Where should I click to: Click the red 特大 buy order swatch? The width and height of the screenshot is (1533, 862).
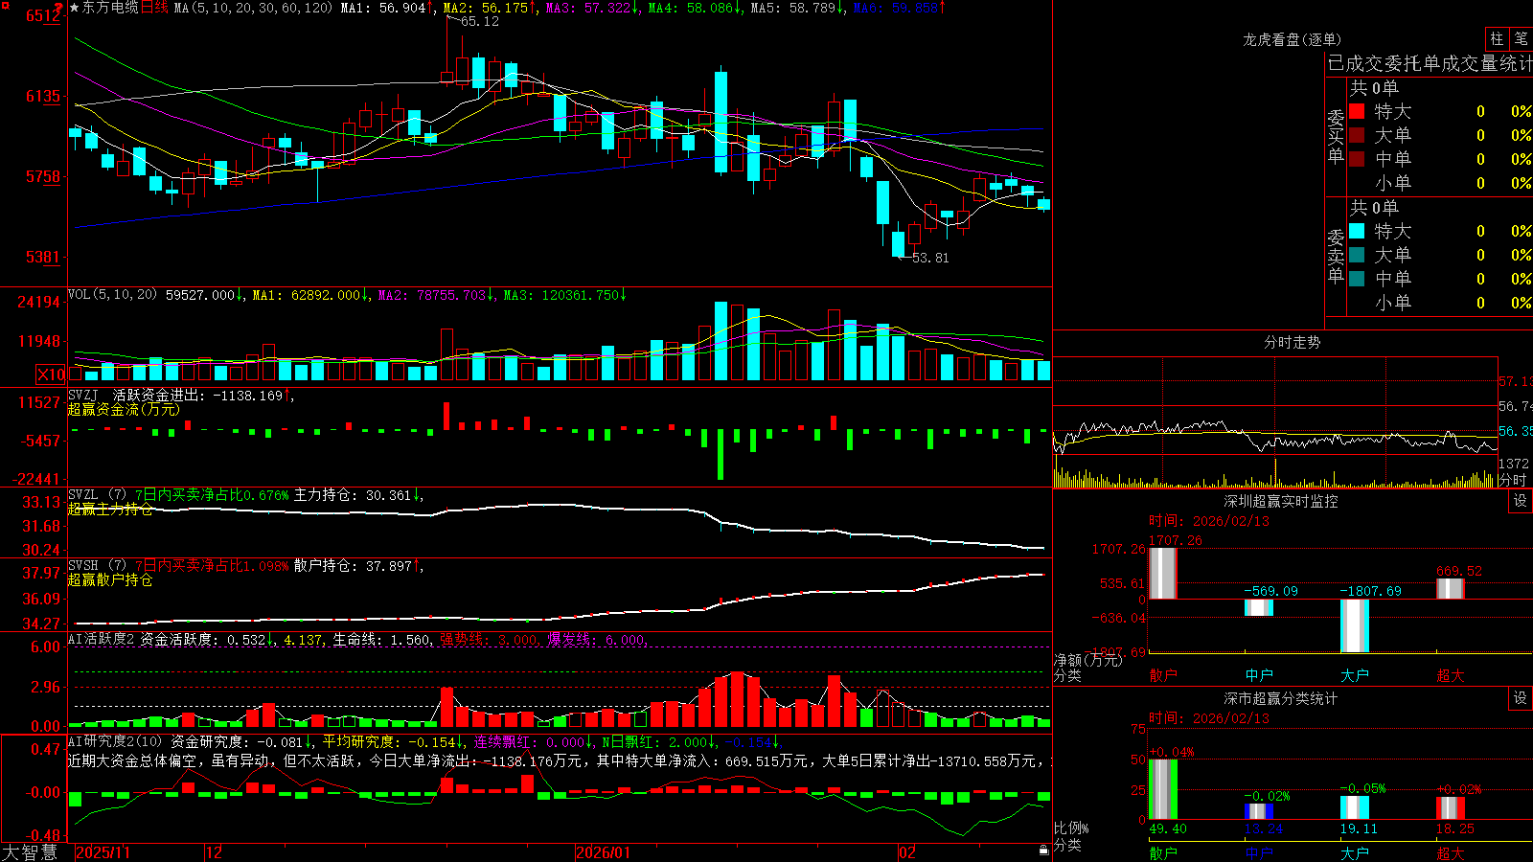click(1357, 111)
